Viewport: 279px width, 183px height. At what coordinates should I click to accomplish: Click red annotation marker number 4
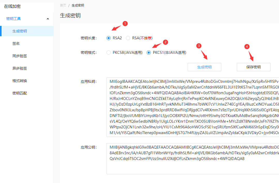(x=247, y=46)
